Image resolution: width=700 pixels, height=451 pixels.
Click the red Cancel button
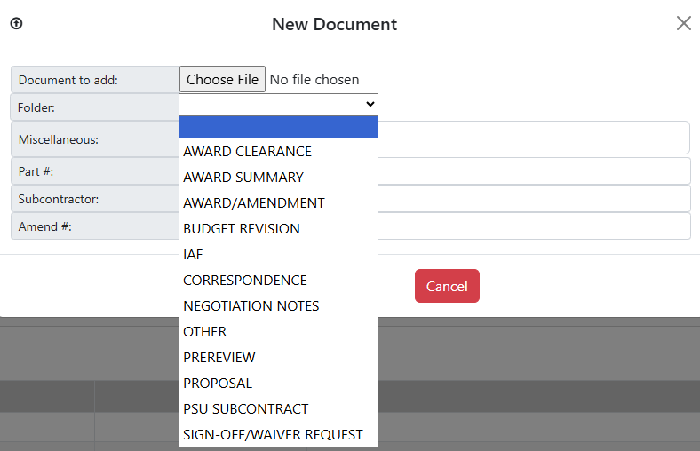tap(447, 286)
